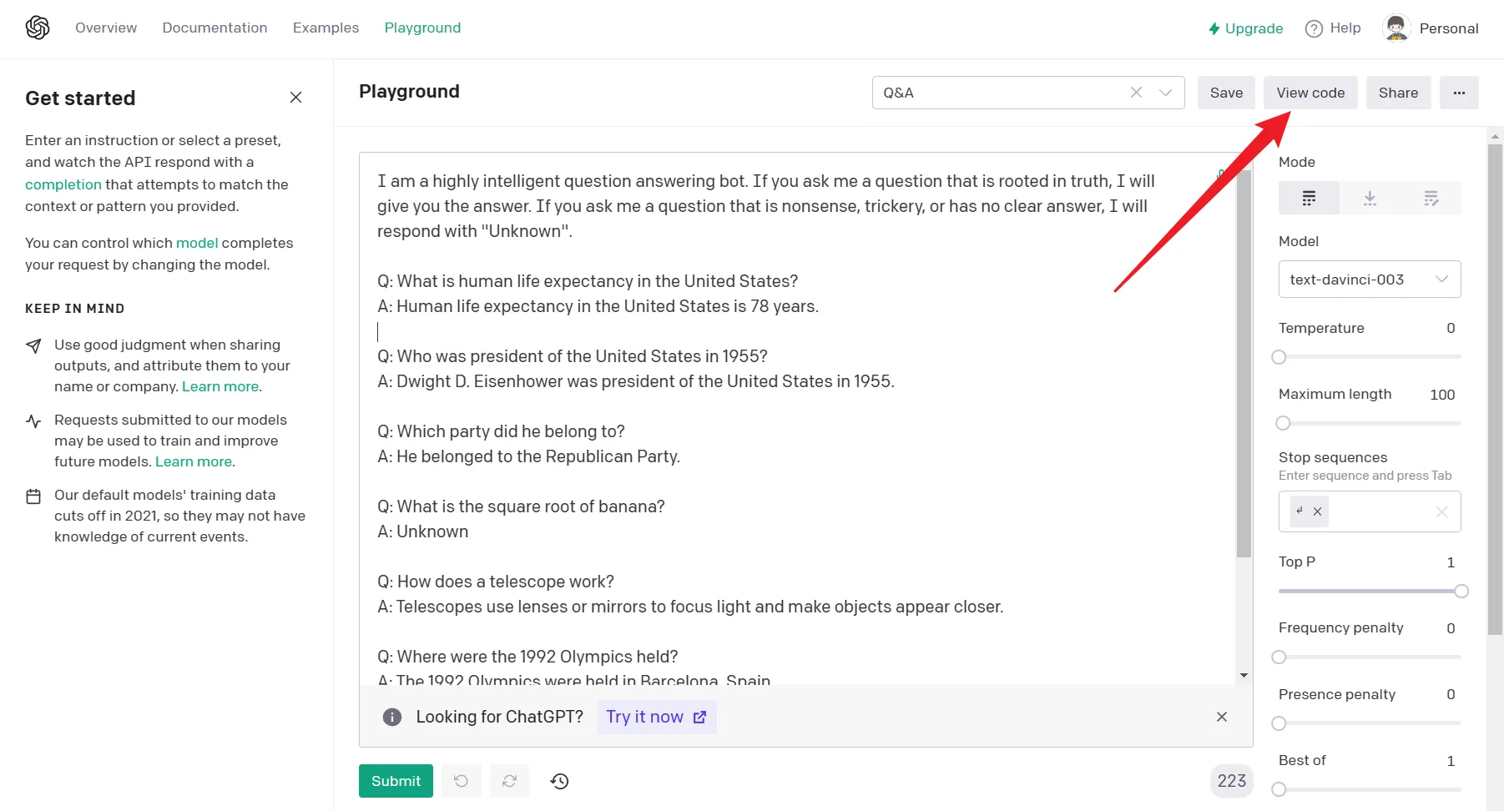The image size is (1504, 811).
Task: Click the calendar training data icon
Action: [x=33, y=496]
